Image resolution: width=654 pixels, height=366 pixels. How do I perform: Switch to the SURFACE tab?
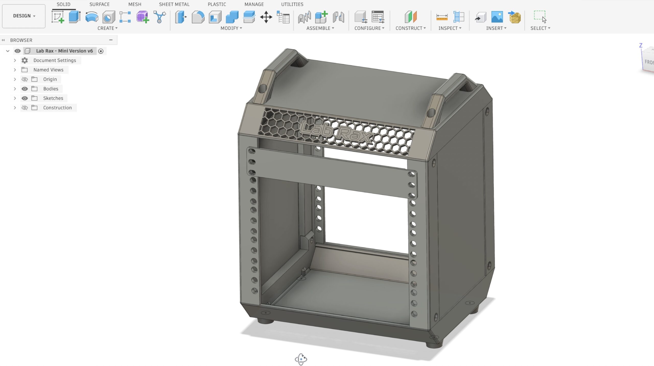pos(99,4)
